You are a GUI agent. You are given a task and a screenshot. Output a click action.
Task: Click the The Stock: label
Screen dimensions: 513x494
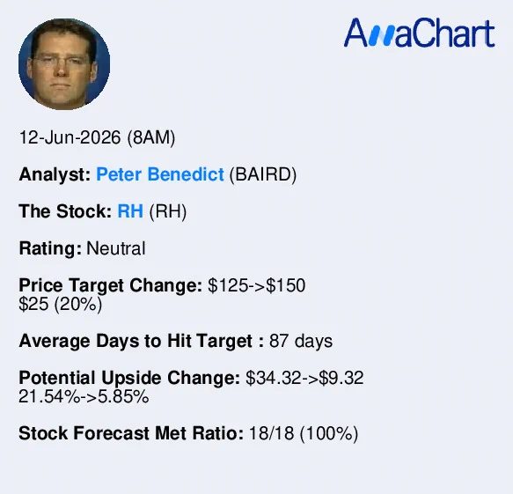click(65, 211)
